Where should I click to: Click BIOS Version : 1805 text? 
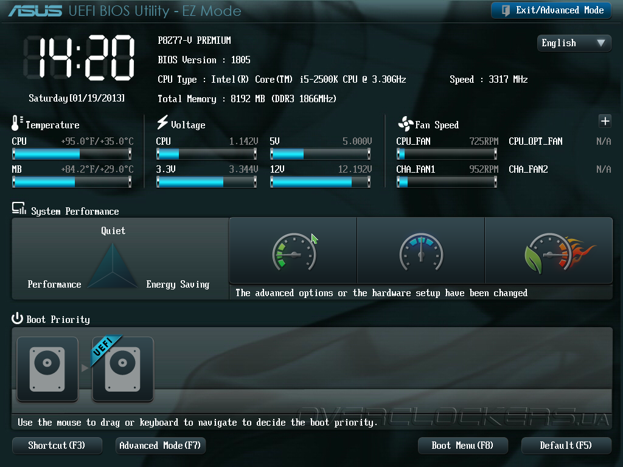coord(204,60)
